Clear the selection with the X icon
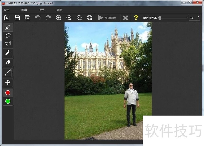Image resolution: width=204 pixels, height=146 pixels. click(x=125, y=18)
